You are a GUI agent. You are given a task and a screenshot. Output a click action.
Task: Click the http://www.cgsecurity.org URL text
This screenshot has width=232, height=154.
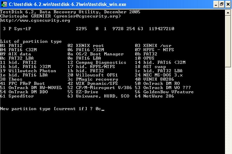pos(35,20)
